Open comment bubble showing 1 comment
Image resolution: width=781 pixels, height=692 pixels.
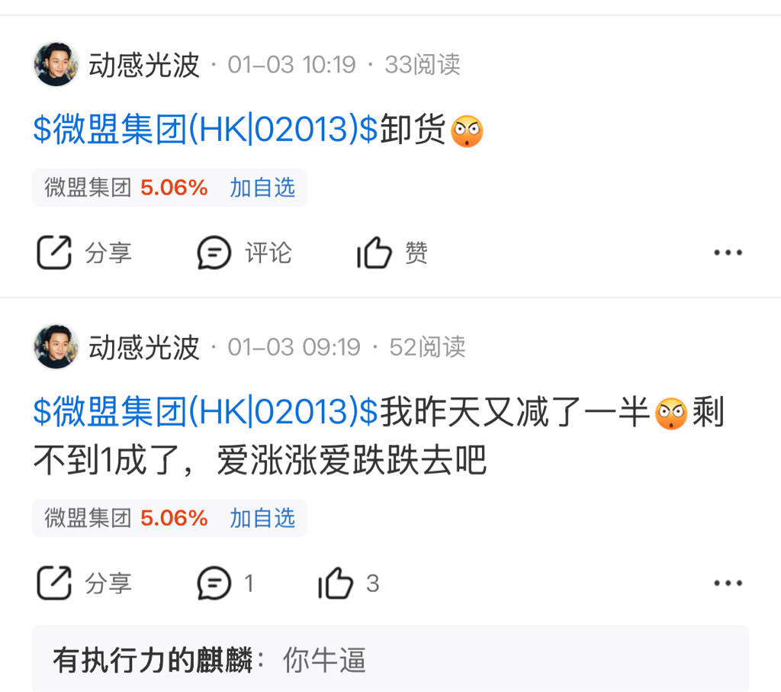[x=214, y=583]
